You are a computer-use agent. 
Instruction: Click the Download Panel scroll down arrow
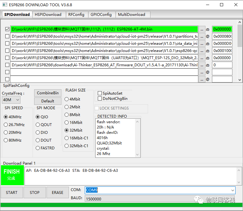click(x=239, y=182)
